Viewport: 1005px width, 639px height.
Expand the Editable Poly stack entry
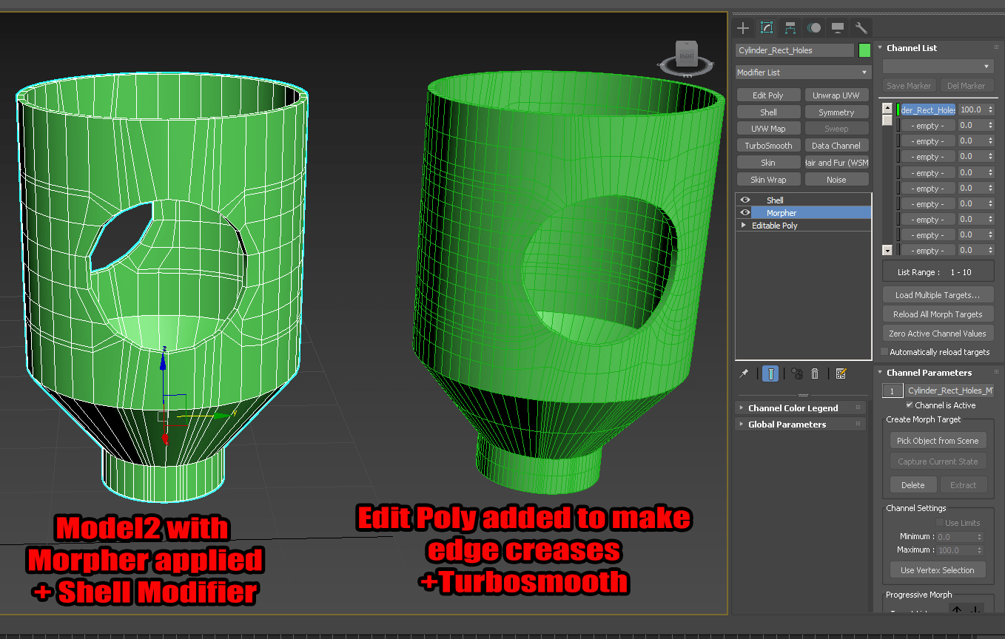point(744,226)
